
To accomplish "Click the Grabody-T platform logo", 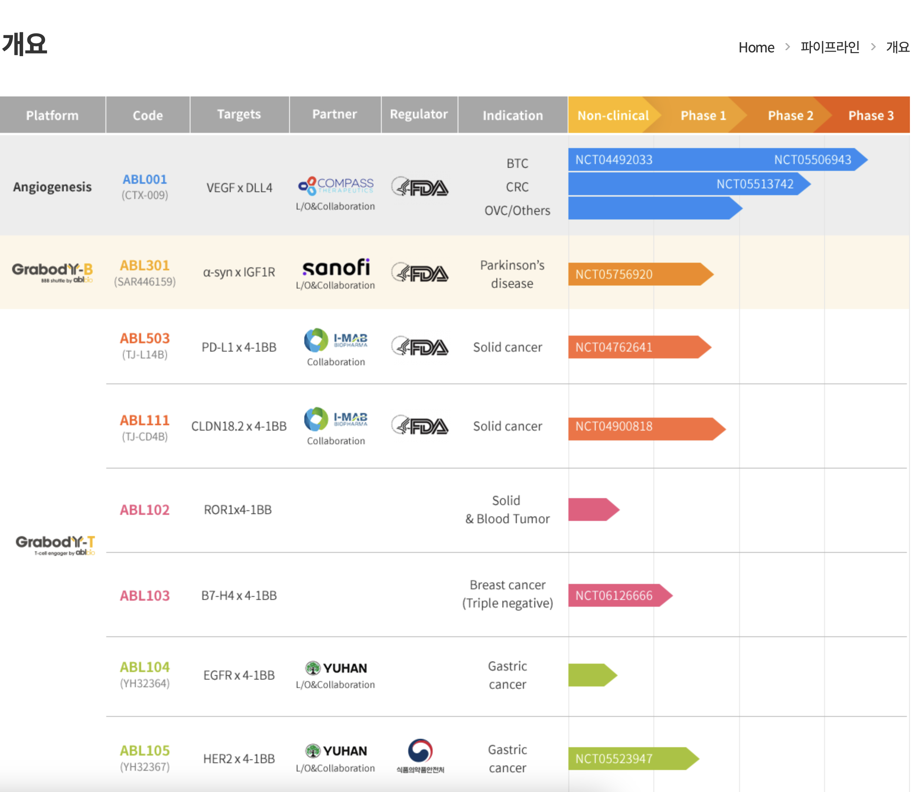I will (x=55, y=545).
